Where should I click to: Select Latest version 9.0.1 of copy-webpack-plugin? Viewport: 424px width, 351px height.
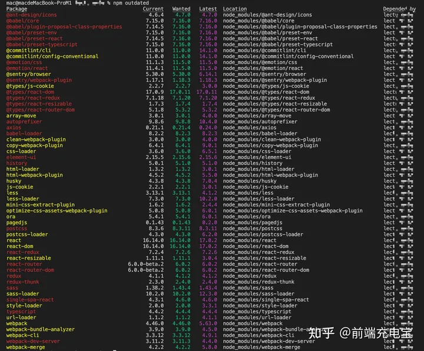(x=209, y=145)
